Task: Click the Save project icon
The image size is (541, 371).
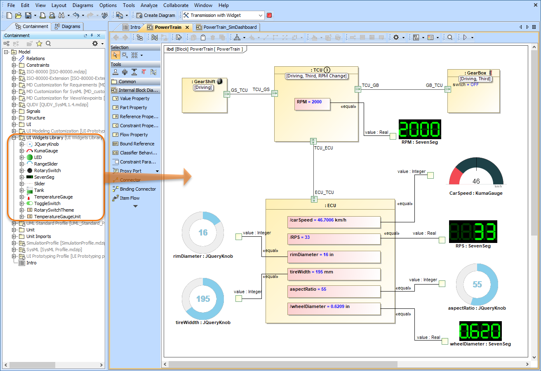Action: coord(28,15)
